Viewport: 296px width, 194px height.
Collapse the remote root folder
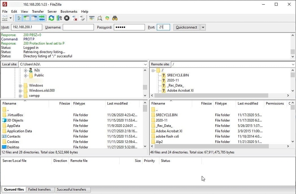(x=153, y=70)
